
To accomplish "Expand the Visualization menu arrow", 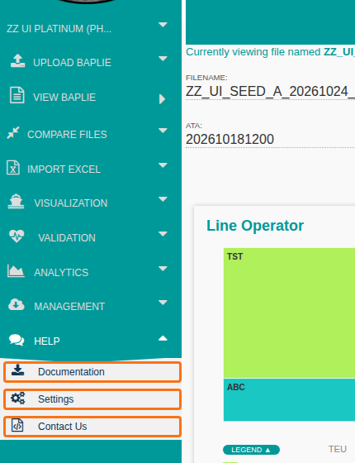I will coord(163,199).
